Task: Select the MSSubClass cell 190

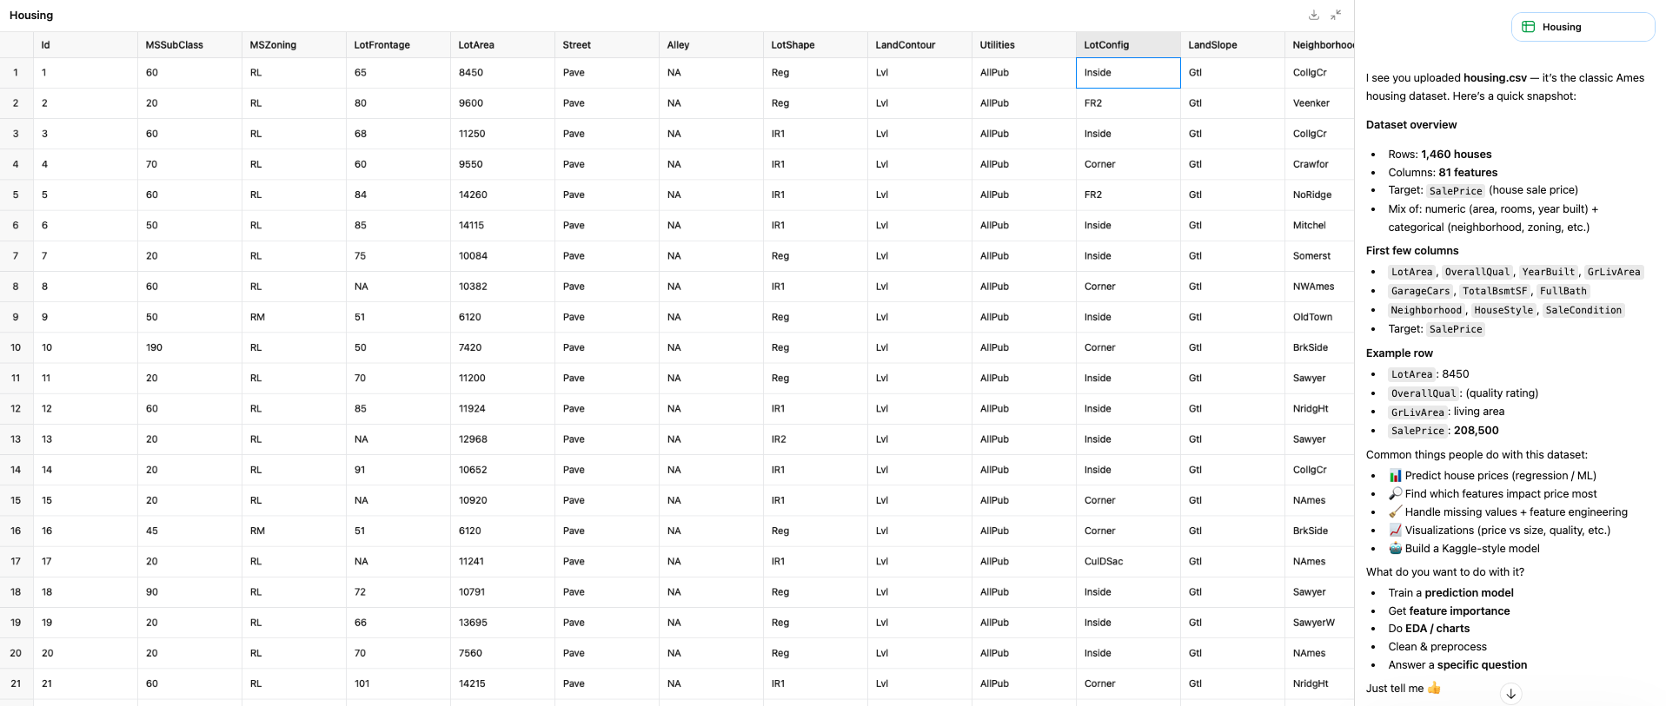Action: pos(189,347)
